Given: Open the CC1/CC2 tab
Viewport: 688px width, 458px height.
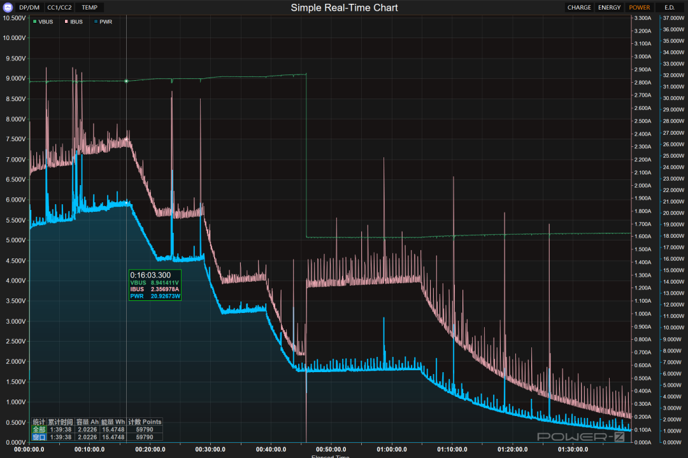Looking at the screenshot, I should pyautogui.click(x=60, y=8).
